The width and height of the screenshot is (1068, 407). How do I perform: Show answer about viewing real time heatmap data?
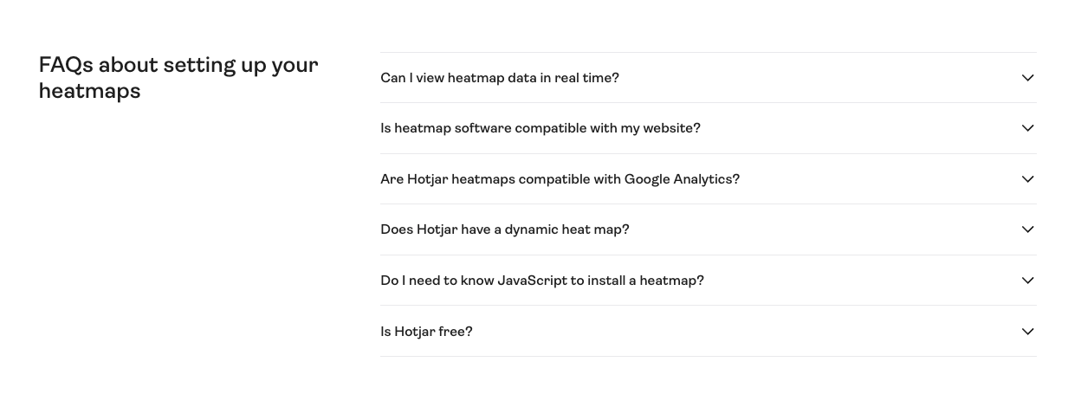[500, 78]
